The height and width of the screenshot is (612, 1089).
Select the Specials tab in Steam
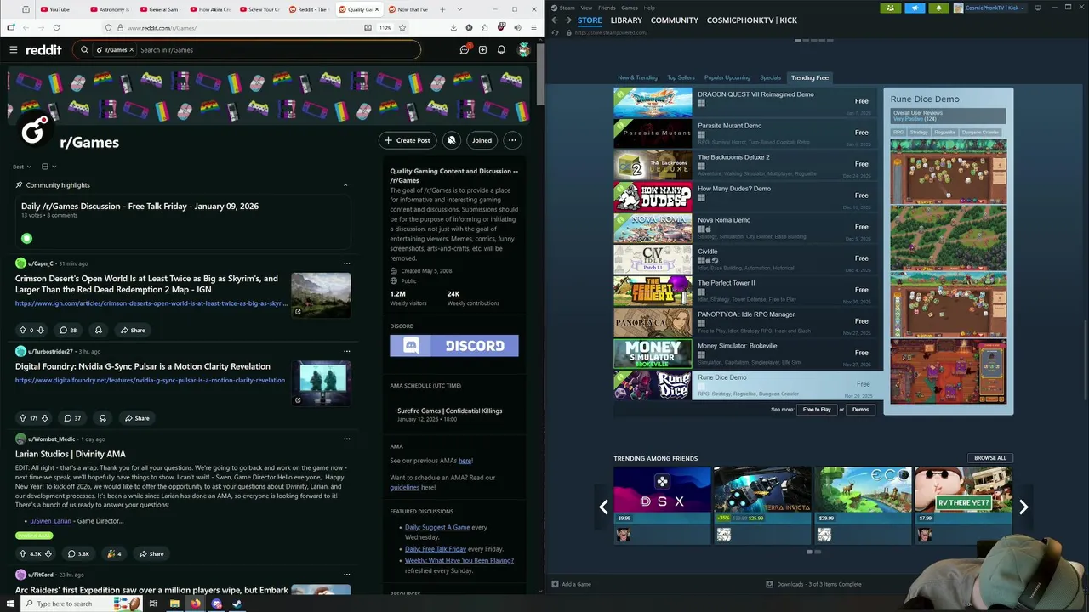click(x=770, y=77)
